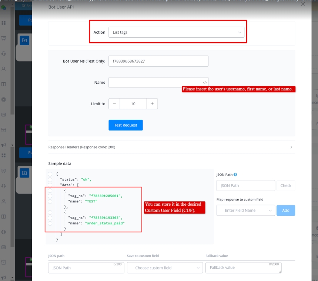Close the Bot User API dialog
This screenshot has height=281, width=318.
303,4
